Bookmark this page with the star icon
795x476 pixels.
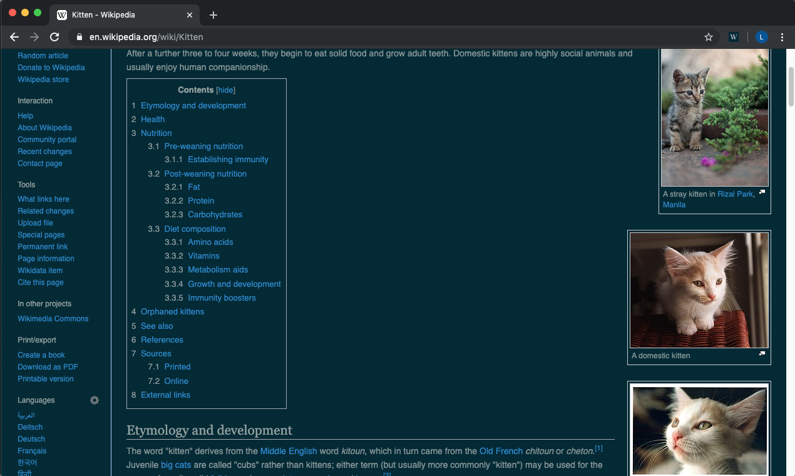click(x=709, y=37)
